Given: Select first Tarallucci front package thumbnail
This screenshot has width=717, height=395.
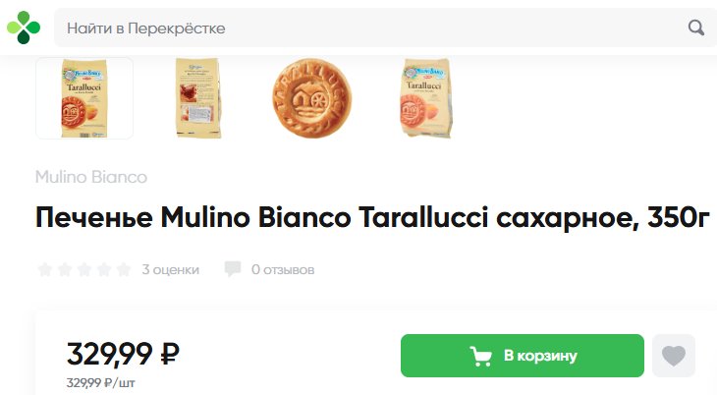Looking at the screenshot, I should point(84,98).
